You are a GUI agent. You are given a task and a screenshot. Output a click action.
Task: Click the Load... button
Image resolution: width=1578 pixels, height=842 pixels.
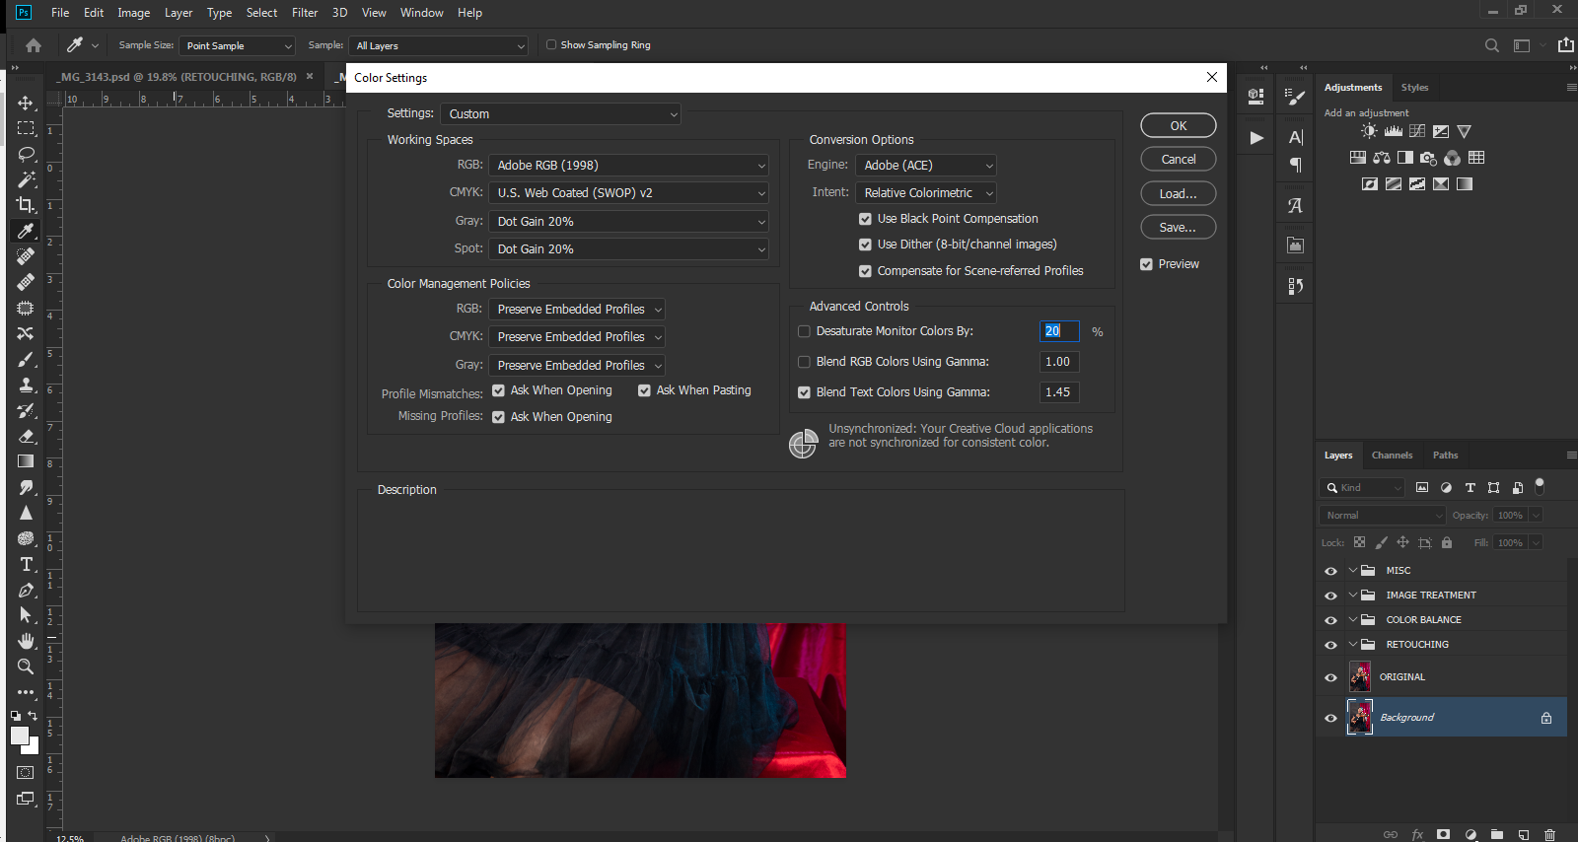(1179, 194)
